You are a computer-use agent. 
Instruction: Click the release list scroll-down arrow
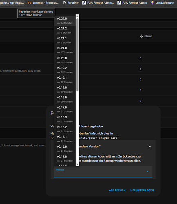(77, 164)
